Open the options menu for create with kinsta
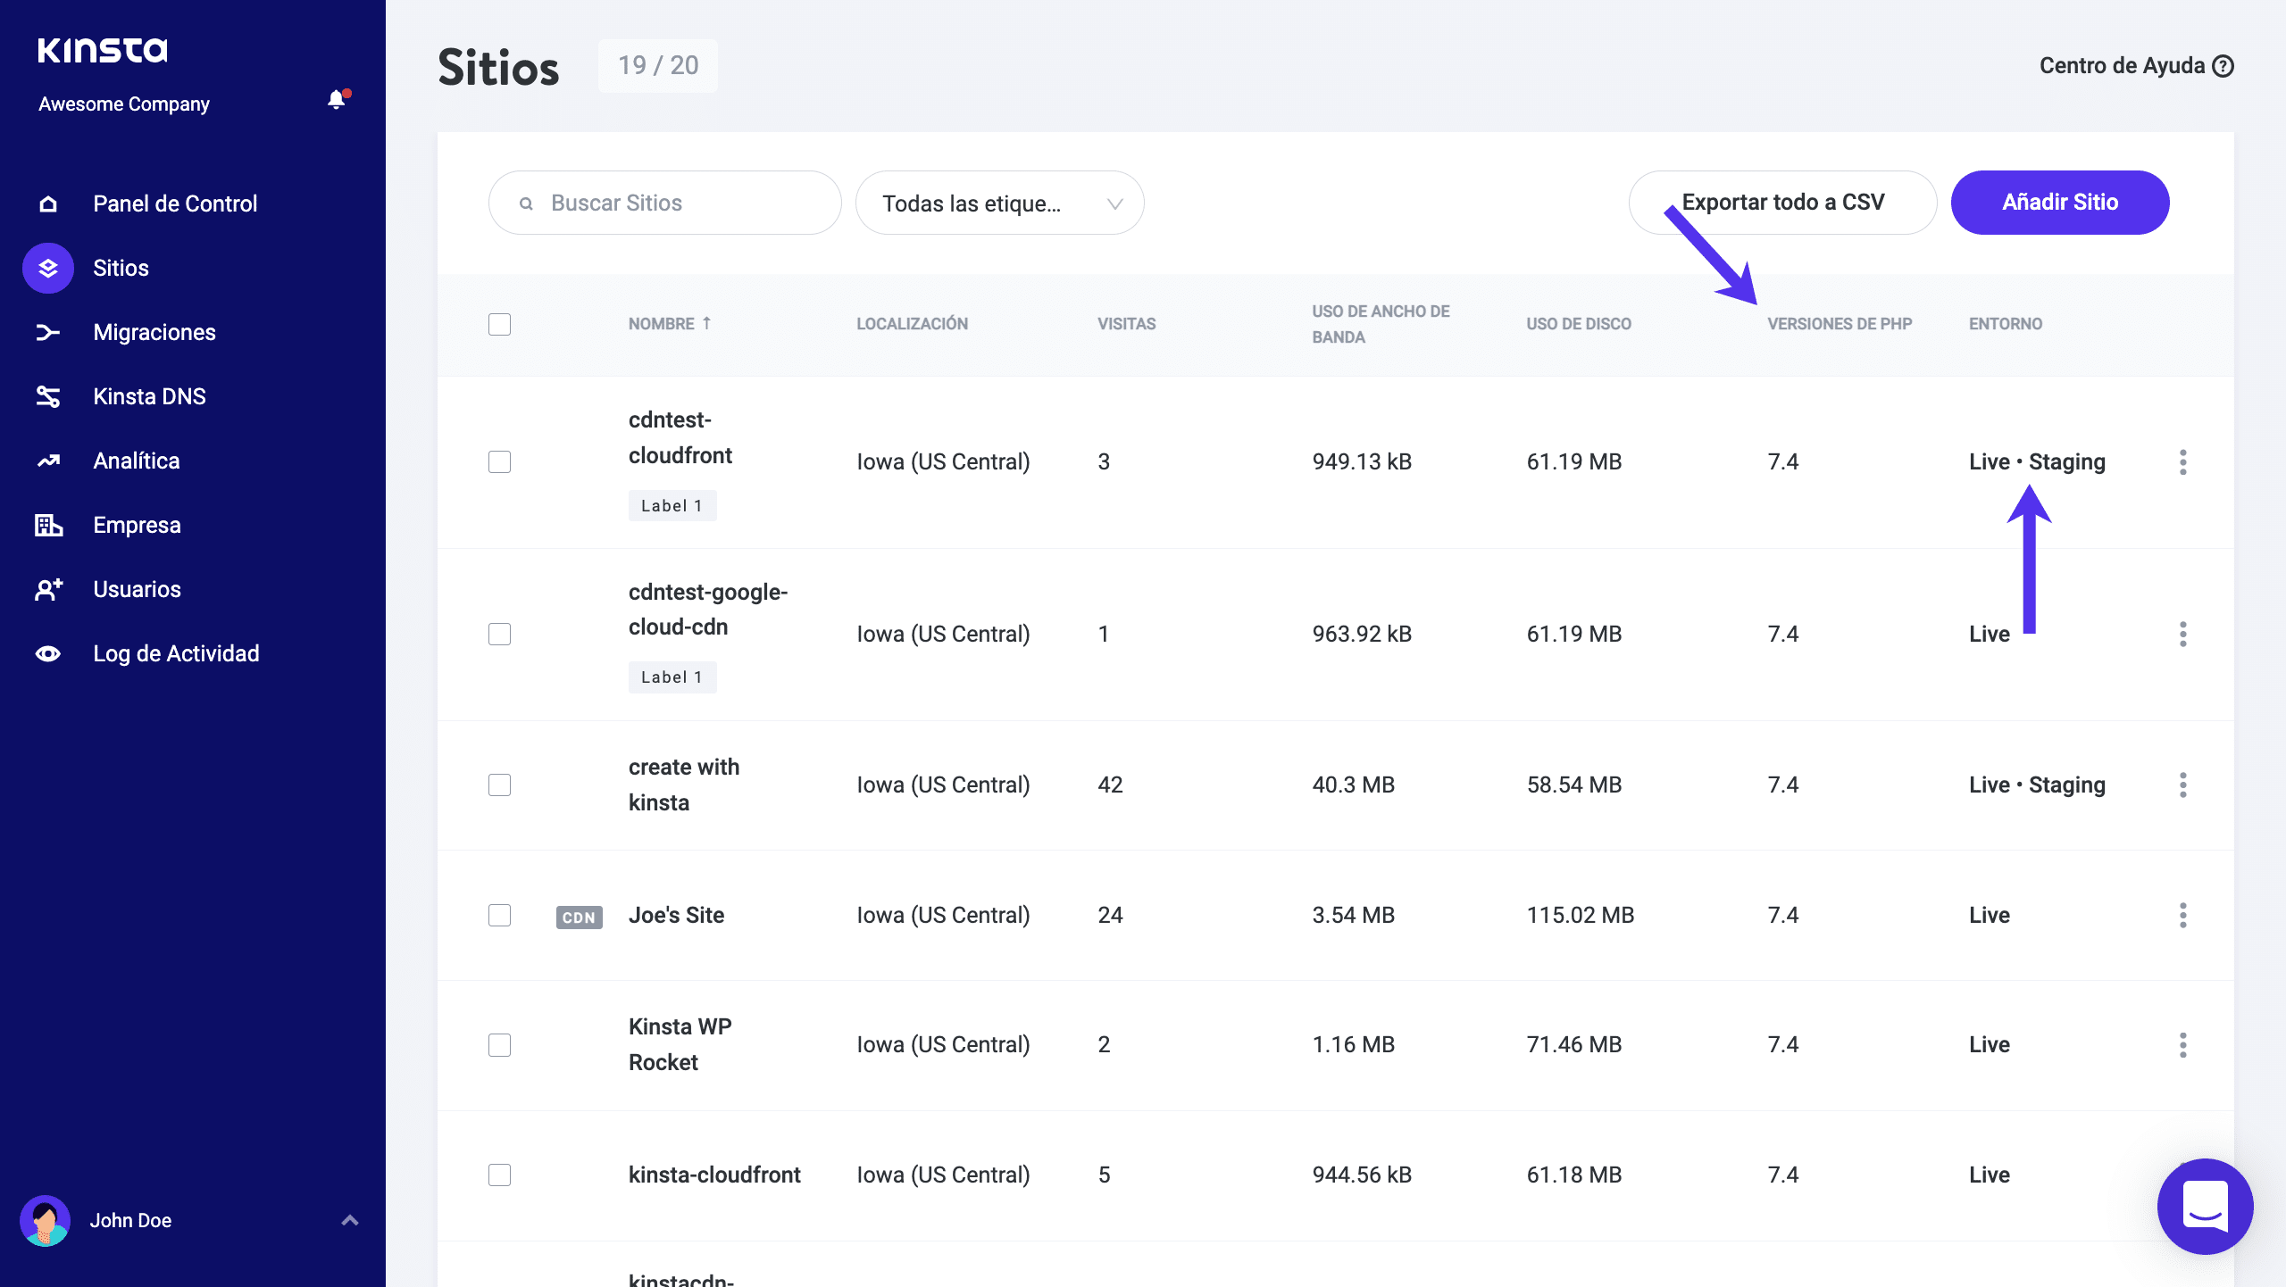Image resolution: width=2286 pixels, height=1287 pixels. (x=2184, y=785)
